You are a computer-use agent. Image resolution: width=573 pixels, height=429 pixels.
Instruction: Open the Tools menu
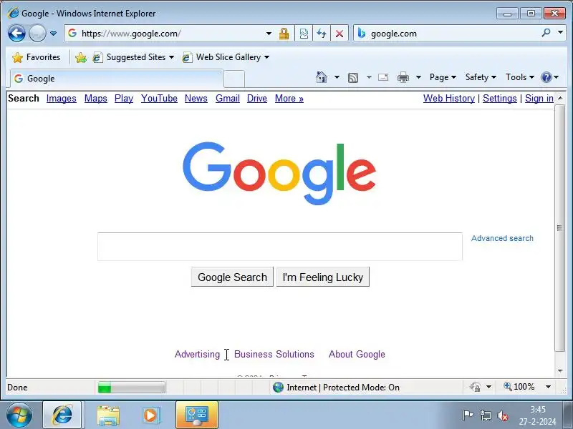[520, 77]
